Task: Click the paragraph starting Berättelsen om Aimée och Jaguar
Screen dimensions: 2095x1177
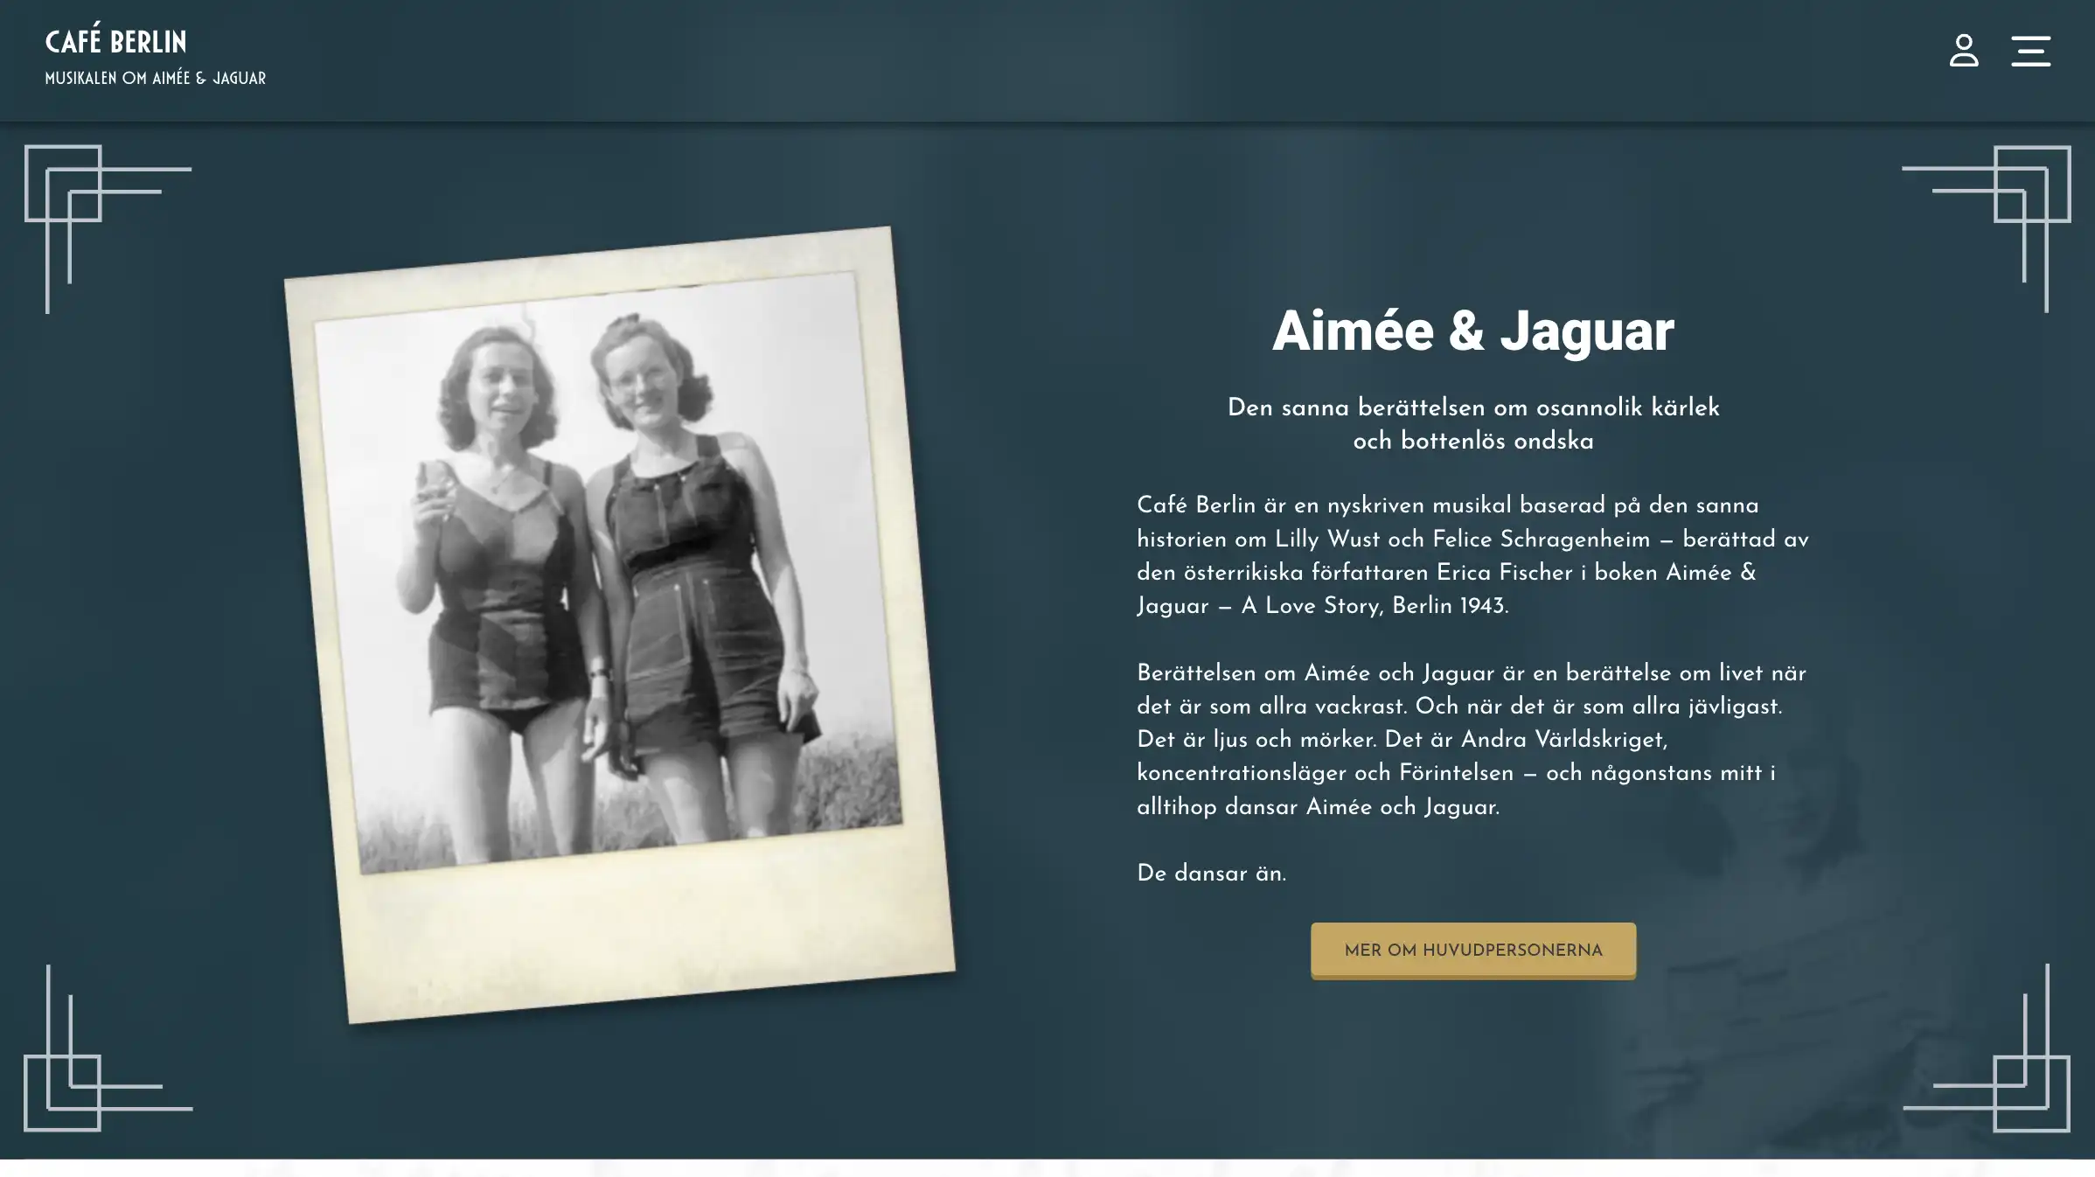Action: [x=1472, y=740]
